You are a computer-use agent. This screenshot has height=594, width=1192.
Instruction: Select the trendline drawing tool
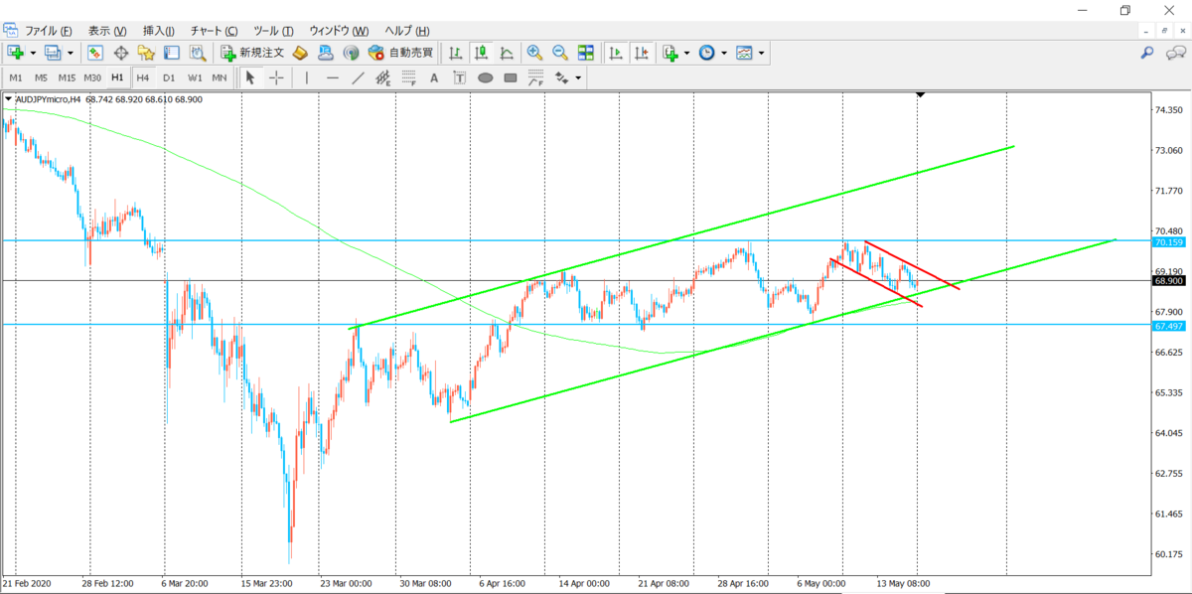(358, 77)
